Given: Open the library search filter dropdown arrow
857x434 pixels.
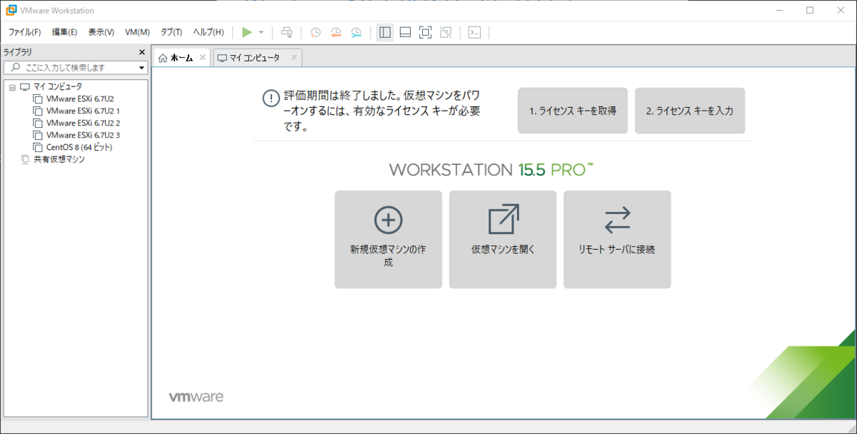Looking at the screenshot, I should coord(142,68).
